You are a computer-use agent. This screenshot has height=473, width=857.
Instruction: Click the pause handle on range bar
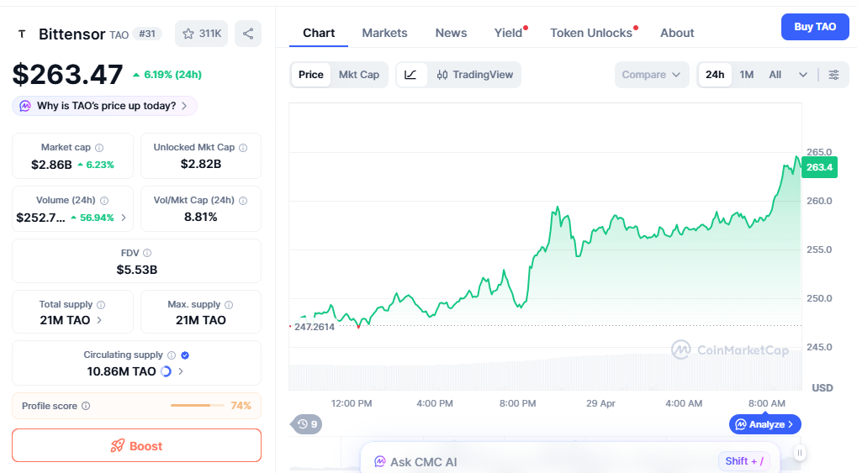pyautogui.click(x=800, y=453)
